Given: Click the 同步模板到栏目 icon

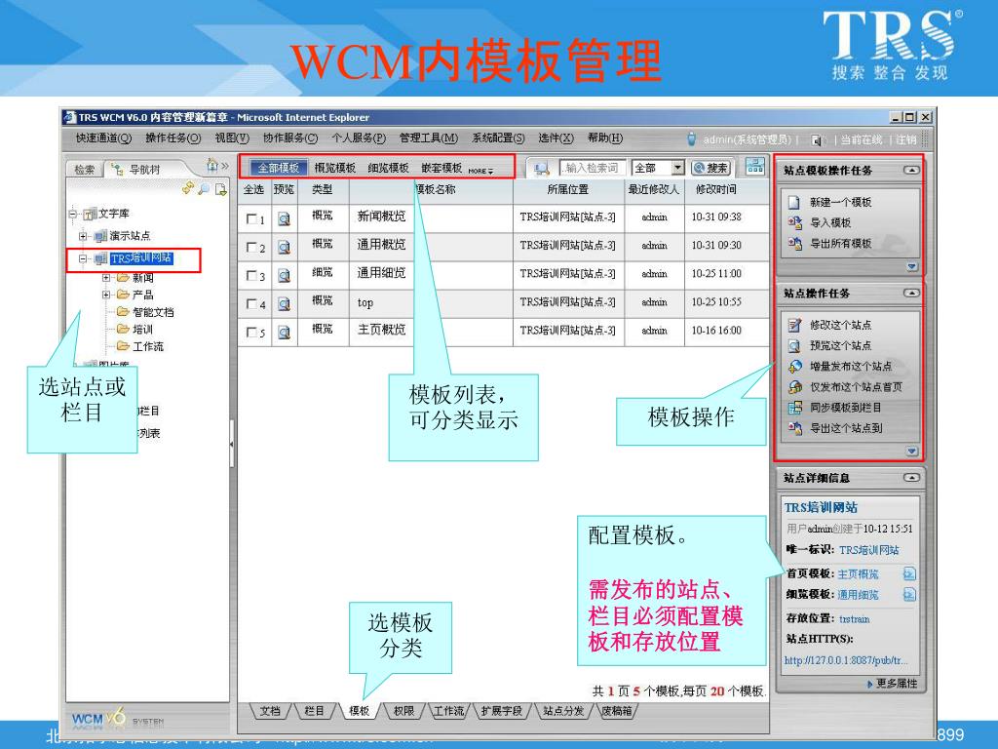Looking at the screenshot, I should (x=794, y=408).
